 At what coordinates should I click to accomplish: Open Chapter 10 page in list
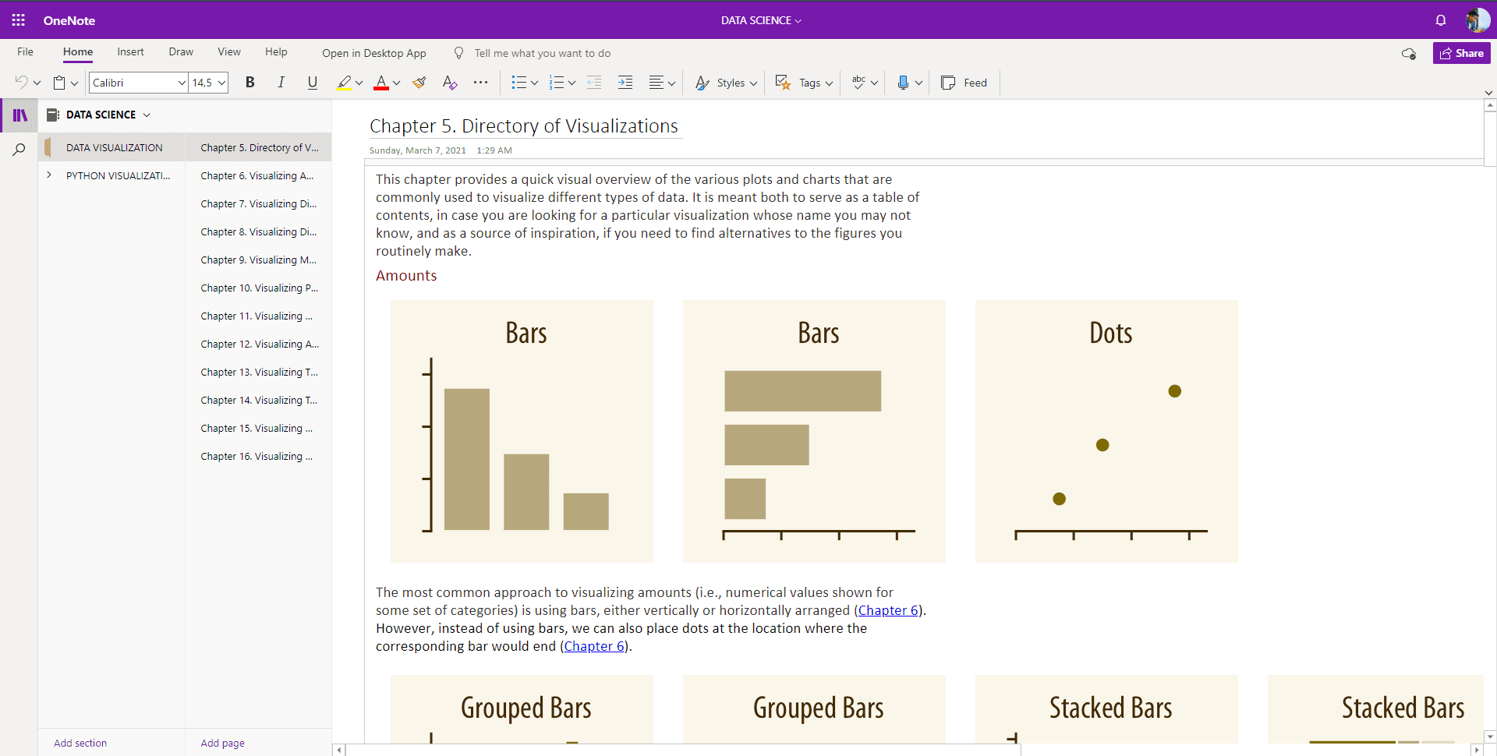click(259, 288)
